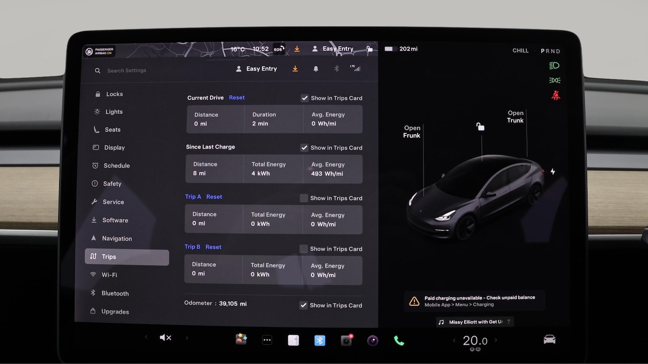Tap the unlock padlock icon above the car

pos(480,126)
